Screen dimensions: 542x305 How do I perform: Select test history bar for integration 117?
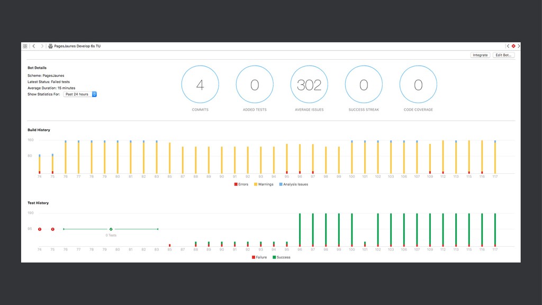[x=495, y=230]
